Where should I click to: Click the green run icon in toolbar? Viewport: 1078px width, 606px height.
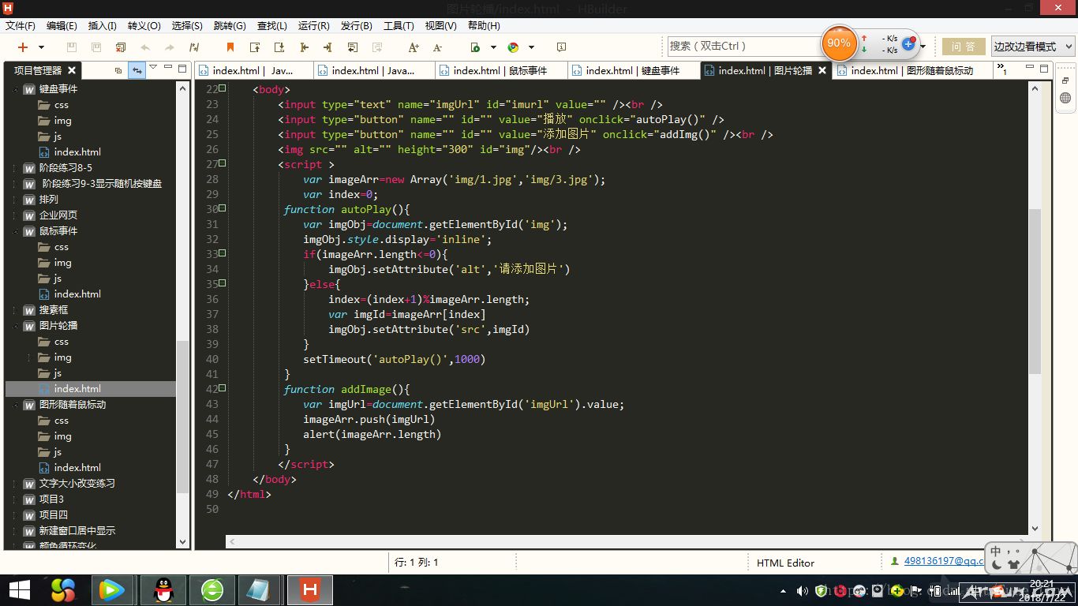click(x=475, y=47)
